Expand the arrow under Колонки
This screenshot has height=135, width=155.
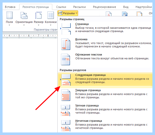(50, 25)
